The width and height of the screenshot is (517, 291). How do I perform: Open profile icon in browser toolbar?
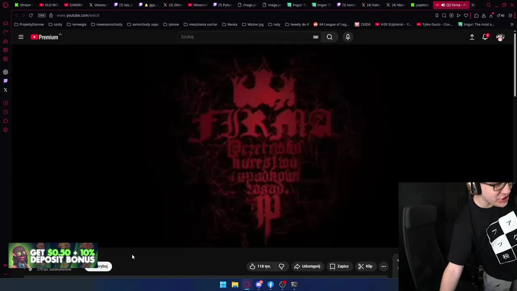(483, 15)
